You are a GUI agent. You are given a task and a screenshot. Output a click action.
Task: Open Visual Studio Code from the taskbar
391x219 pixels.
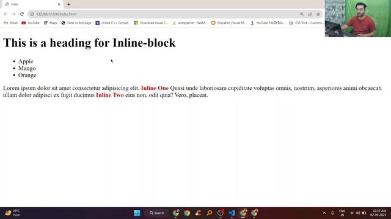(232, 213)
